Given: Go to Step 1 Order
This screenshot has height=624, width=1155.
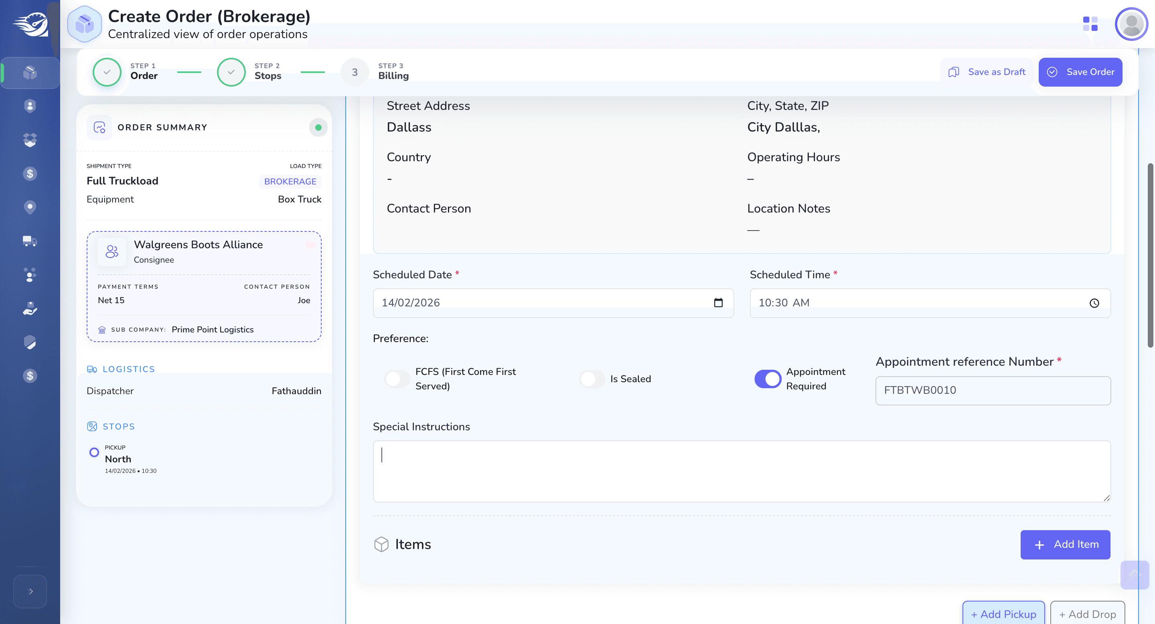Looking at the screenshot, I should coord(126,72).
